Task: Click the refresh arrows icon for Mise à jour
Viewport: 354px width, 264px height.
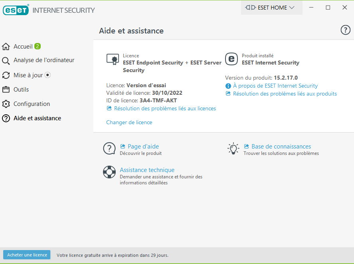Action: (x=6, y=75)
